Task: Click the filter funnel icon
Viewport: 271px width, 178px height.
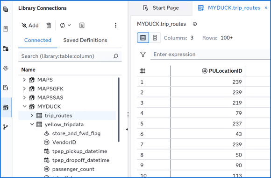Action: tap(143, 55)
